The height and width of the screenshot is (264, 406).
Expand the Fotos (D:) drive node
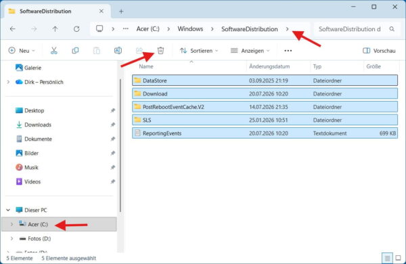[12, 238]
